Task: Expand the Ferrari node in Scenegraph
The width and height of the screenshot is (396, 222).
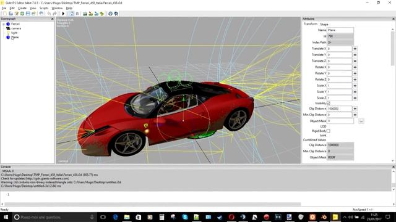Action: click(4, 24)
